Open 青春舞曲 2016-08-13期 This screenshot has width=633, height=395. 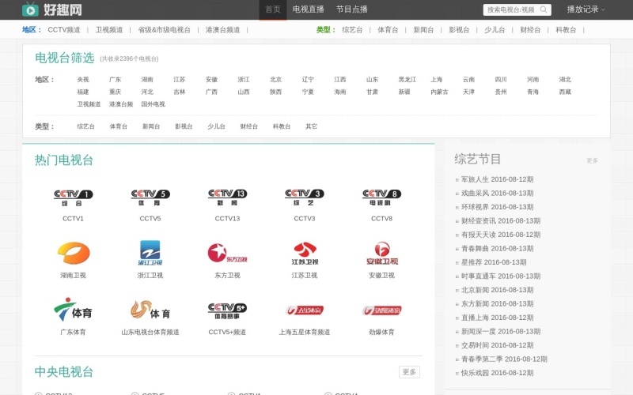coord(498,248)
